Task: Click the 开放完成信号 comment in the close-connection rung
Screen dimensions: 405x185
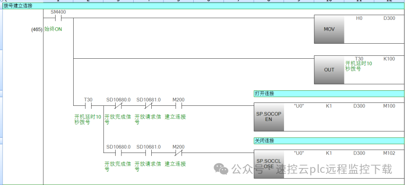Action: [118, 167]
